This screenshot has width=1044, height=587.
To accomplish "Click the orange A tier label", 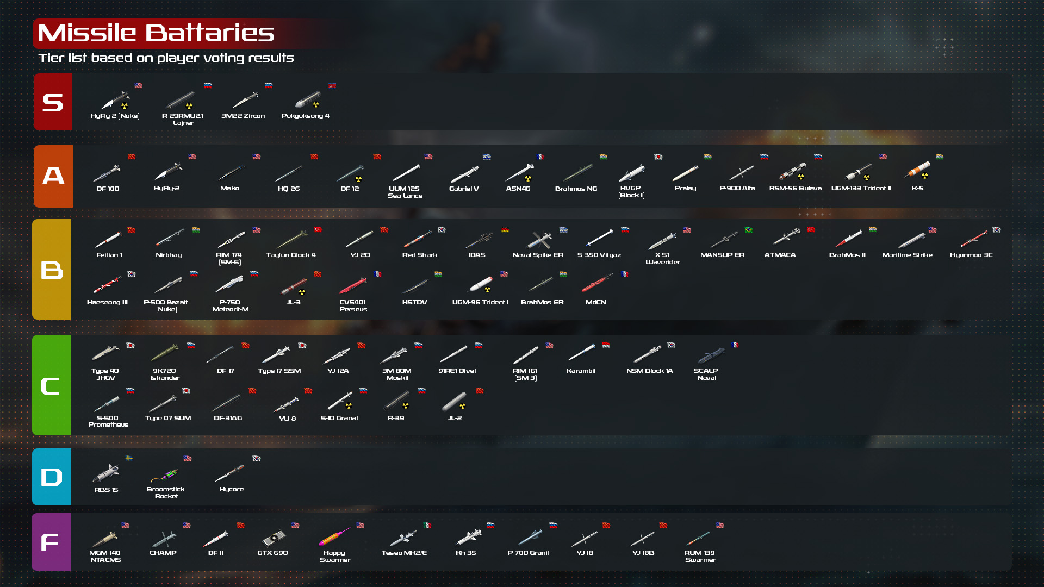I will pos(53,176).
